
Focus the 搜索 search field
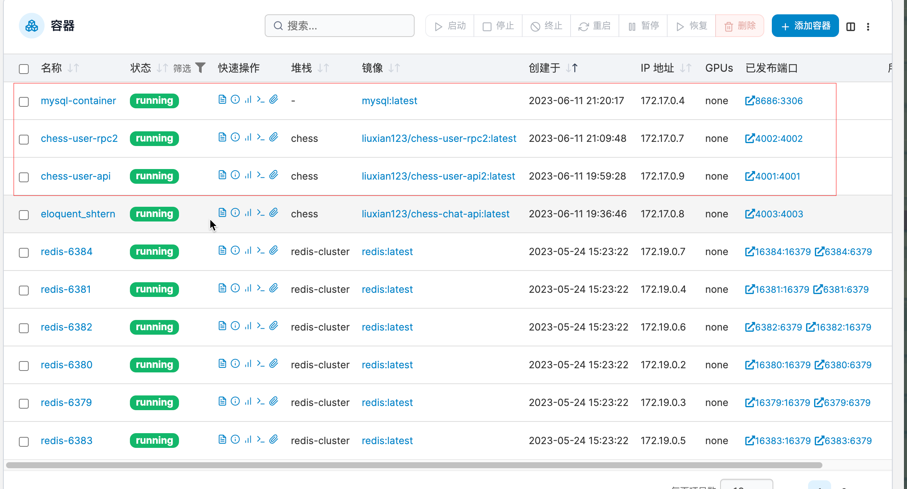(x=340, y=26)
